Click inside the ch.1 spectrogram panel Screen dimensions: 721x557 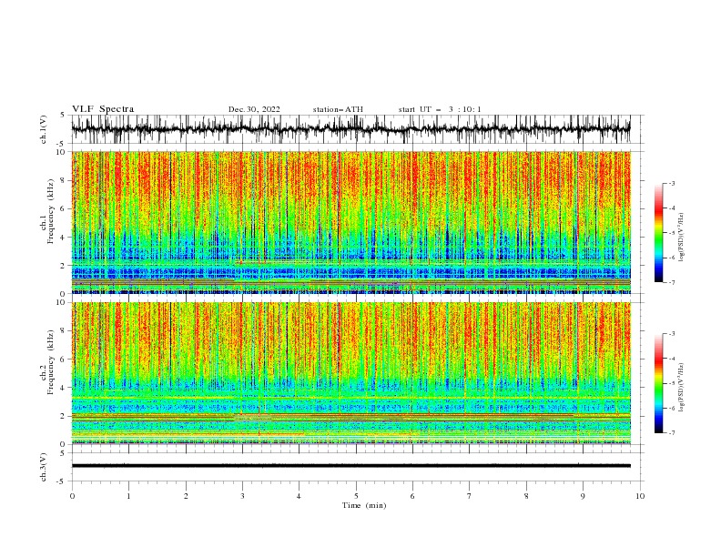(x=350, y=222)
